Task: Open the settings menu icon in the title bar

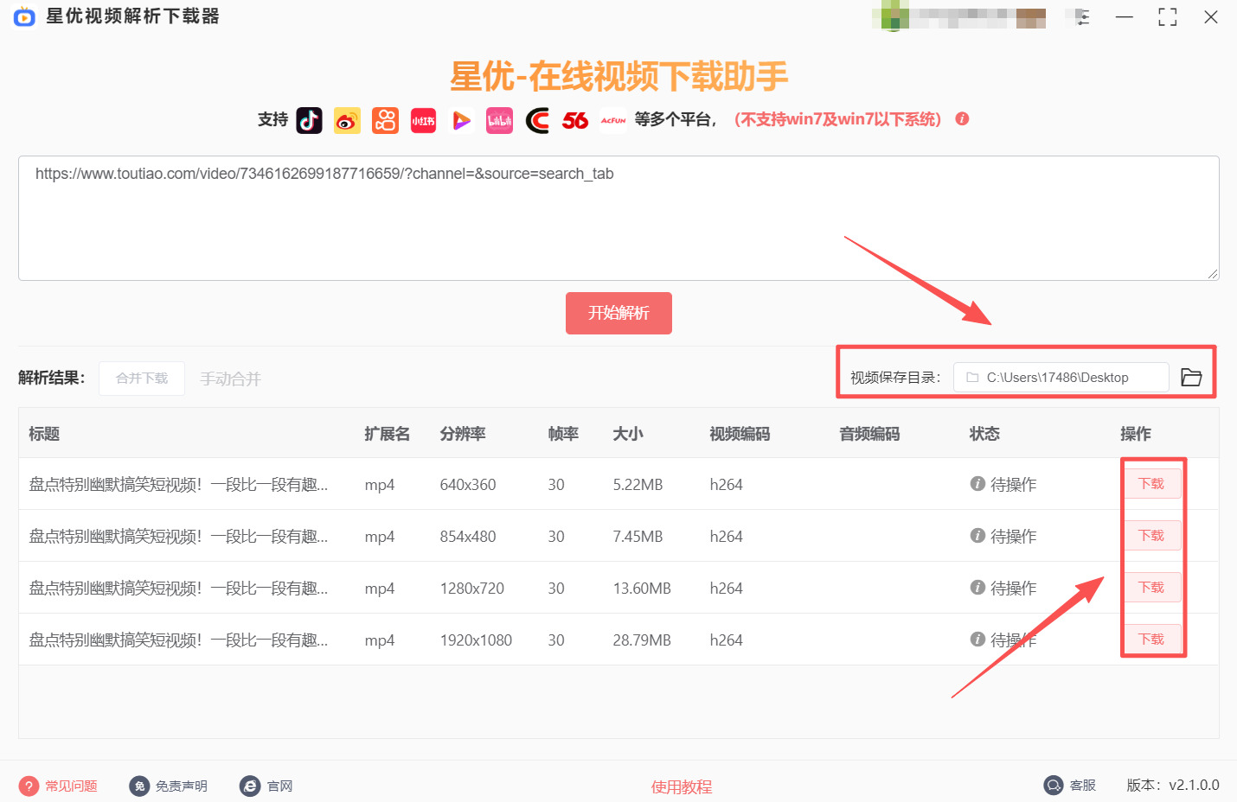Action: click(x=1081, y=17)
